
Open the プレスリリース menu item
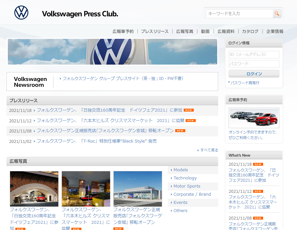(155, 31)
